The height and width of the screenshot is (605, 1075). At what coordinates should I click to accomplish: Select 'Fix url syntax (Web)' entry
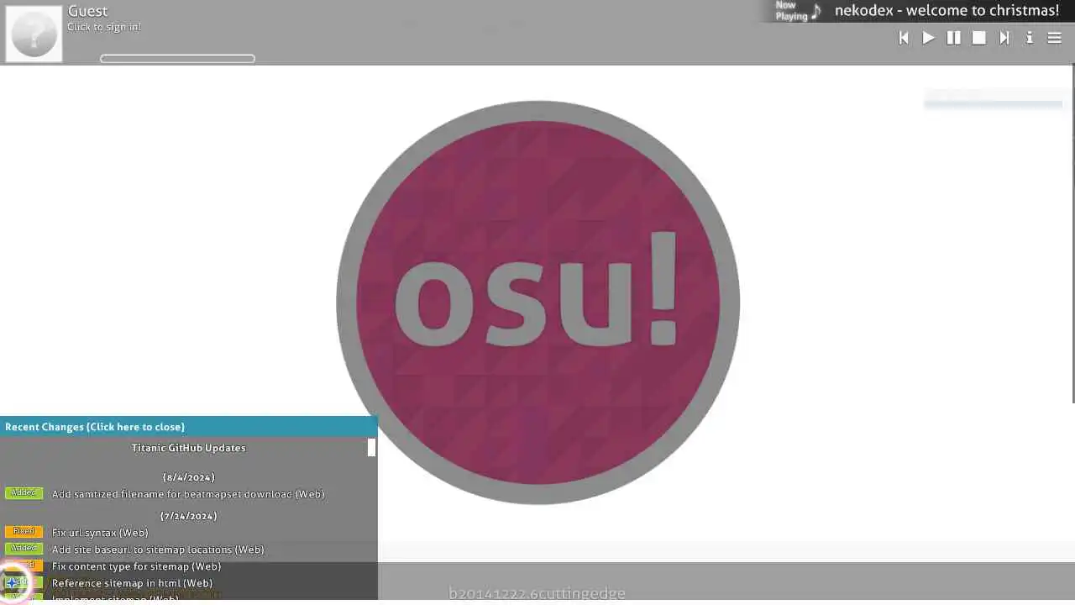pos(100,533)
